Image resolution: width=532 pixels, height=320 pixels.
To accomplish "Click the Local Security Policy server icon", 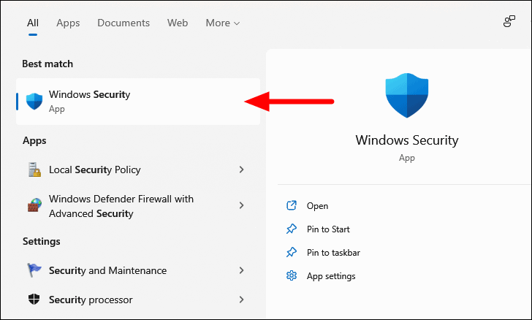I will pyautogui.click(x=34, y=169).
